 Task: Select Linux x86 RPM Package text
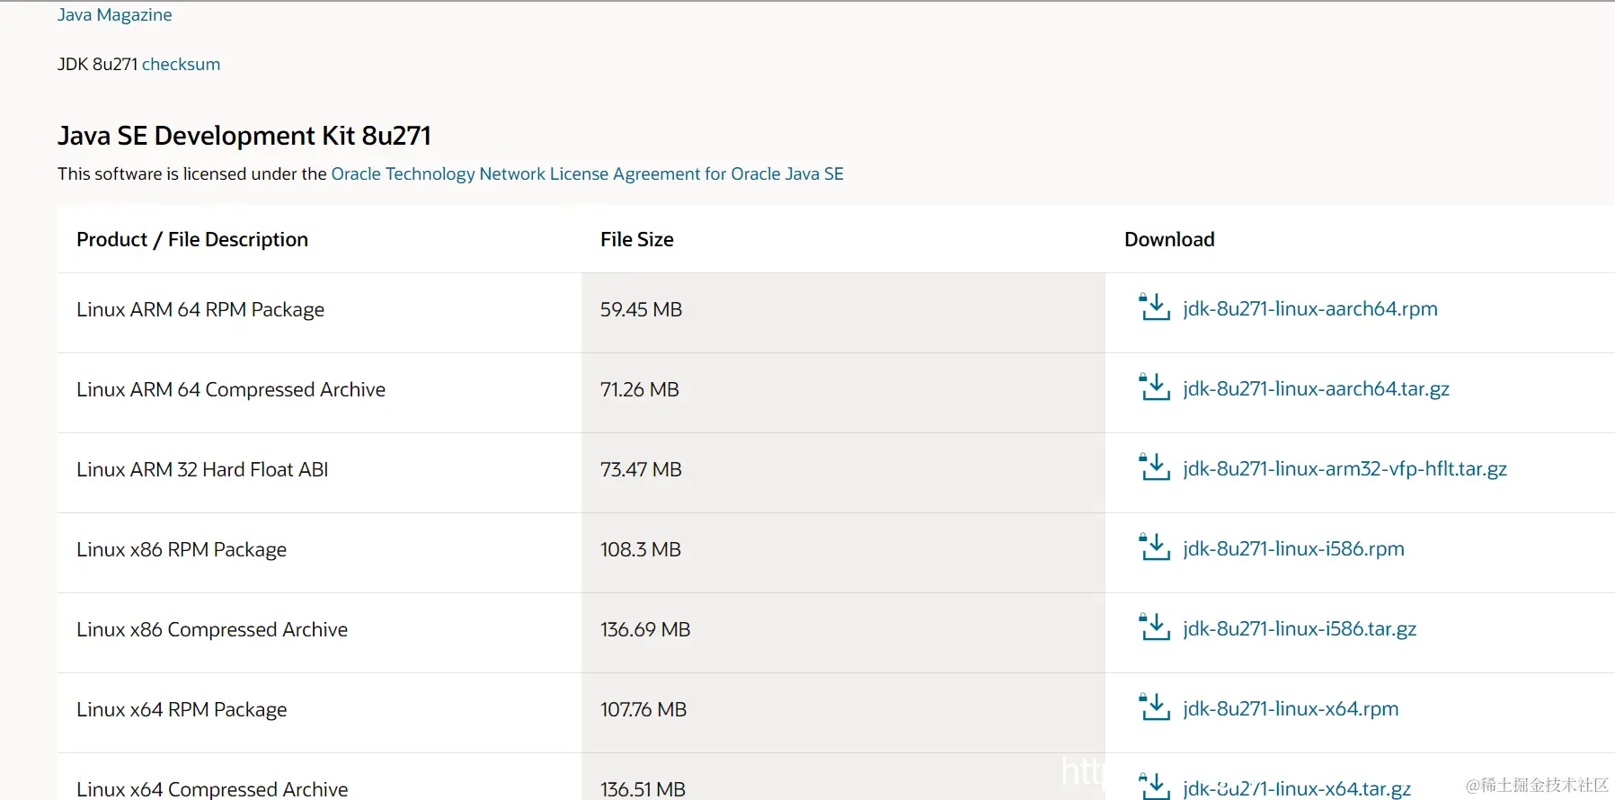pos(182,549)
